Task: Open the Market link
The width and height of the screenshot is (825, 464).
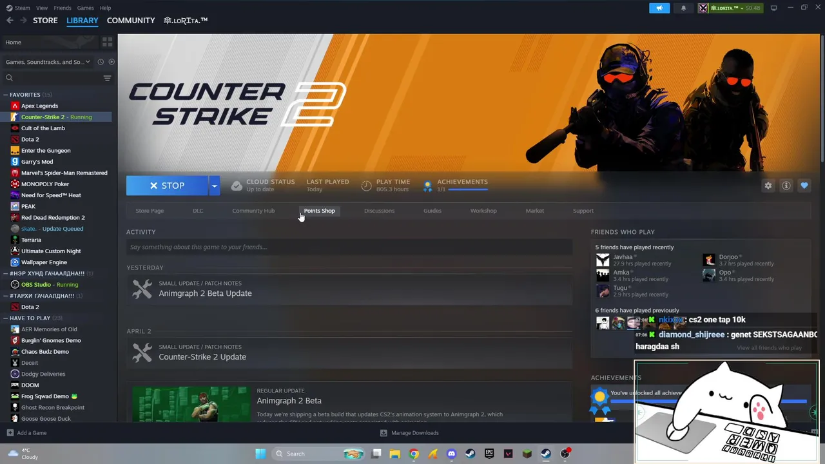Action: [534, 211]
